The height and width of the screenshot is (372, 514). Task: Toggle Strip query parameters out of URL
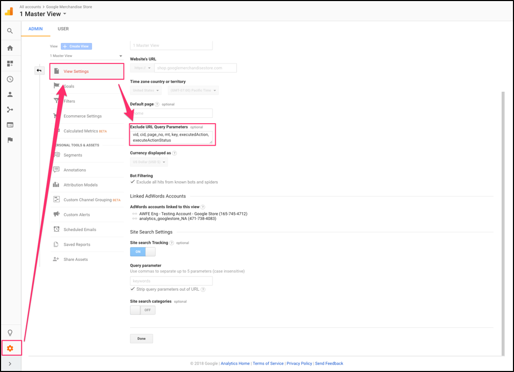pos(132,289)
